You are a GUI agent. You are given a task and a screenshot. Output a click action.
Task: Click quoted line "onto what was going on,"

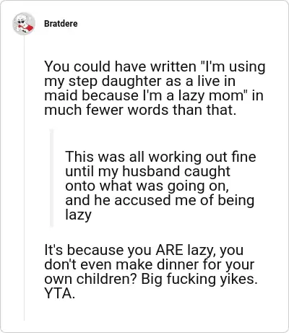click(147, 186)
